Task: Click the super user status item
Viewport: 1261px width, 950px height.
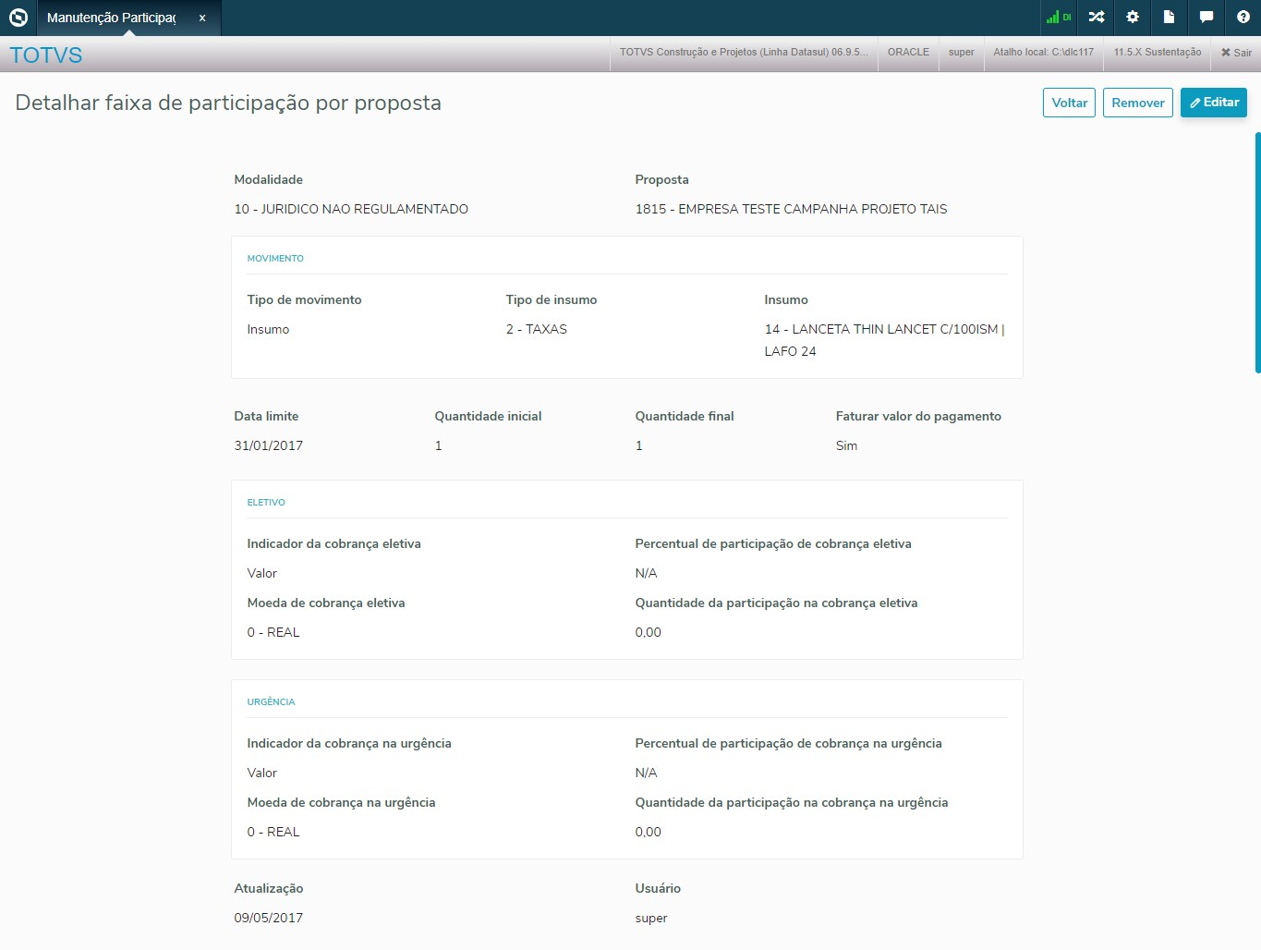Action: [x=961, y=53]
